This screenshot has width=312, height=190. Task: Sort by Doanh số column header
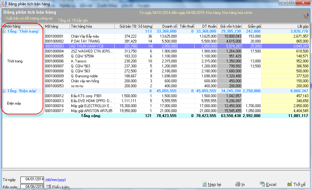coord(165,26)
